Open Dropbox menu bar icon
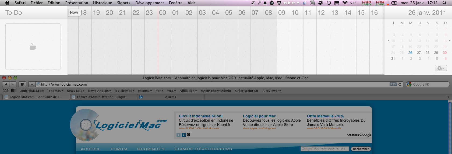452x154 pixels. tap(279, 3)
